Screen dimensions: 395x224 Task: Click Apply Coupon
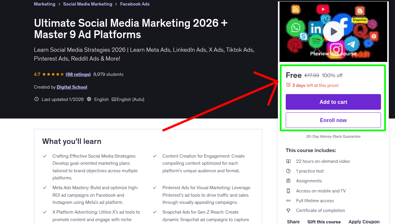click(364, 222)
